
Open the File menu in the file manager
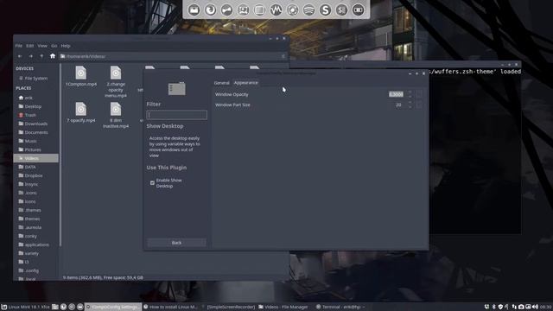point(19,46)
